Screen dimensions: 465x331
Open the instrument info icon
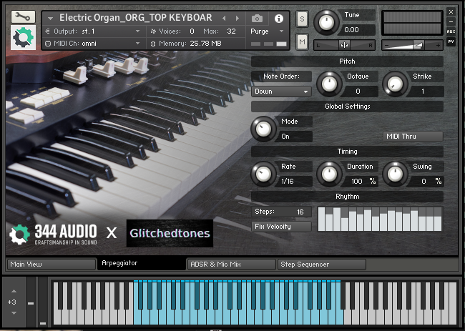[x=279, y=18]
